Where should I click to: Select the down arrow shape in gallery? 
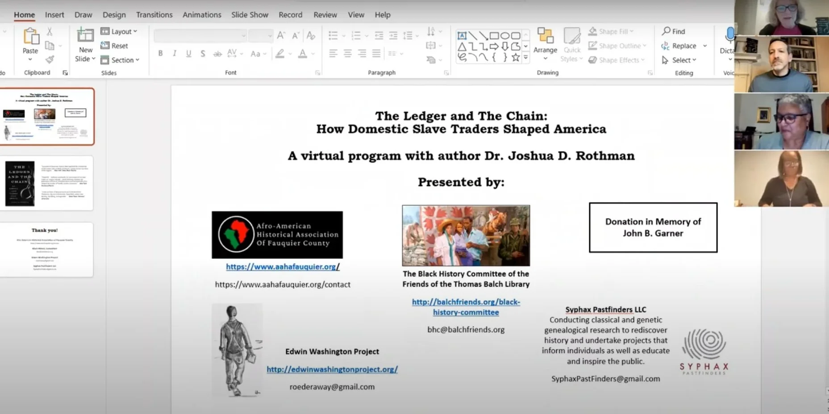pos(505,46)
